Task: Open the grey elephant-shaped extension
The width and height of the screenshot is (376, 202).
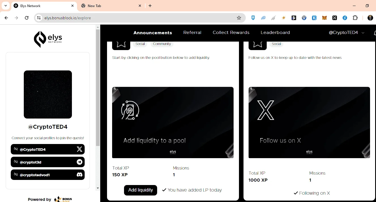Action: [x=274, y=18]
